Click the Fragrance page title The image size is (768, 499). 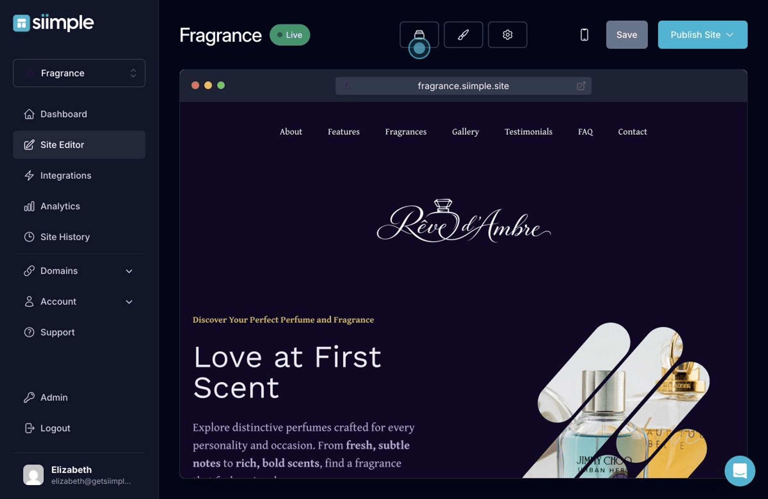tap(220, 35)
